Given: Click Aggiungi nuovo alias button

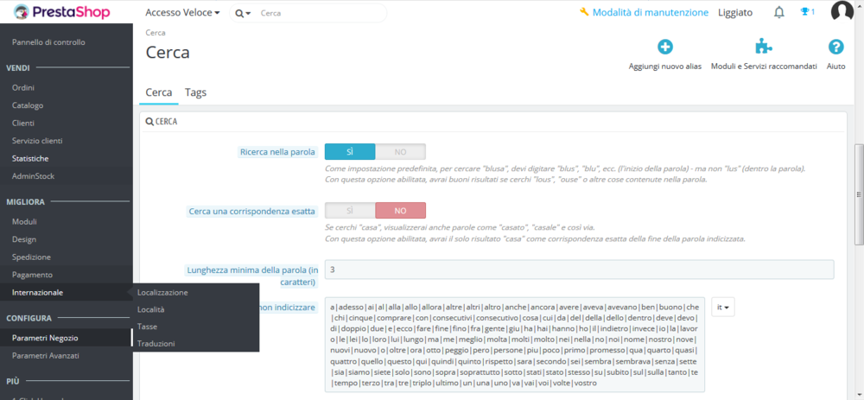Looking at the screenshot, I should coord(665,67).
